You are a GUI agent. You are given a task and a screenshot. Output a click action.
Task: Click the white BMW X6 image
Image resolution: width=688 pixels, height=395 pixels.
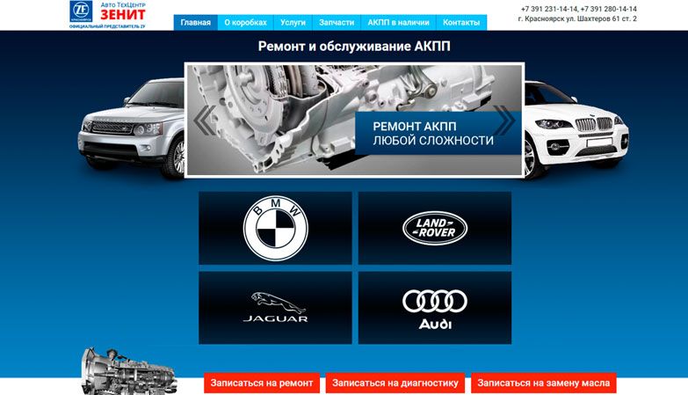pos(576,129)
